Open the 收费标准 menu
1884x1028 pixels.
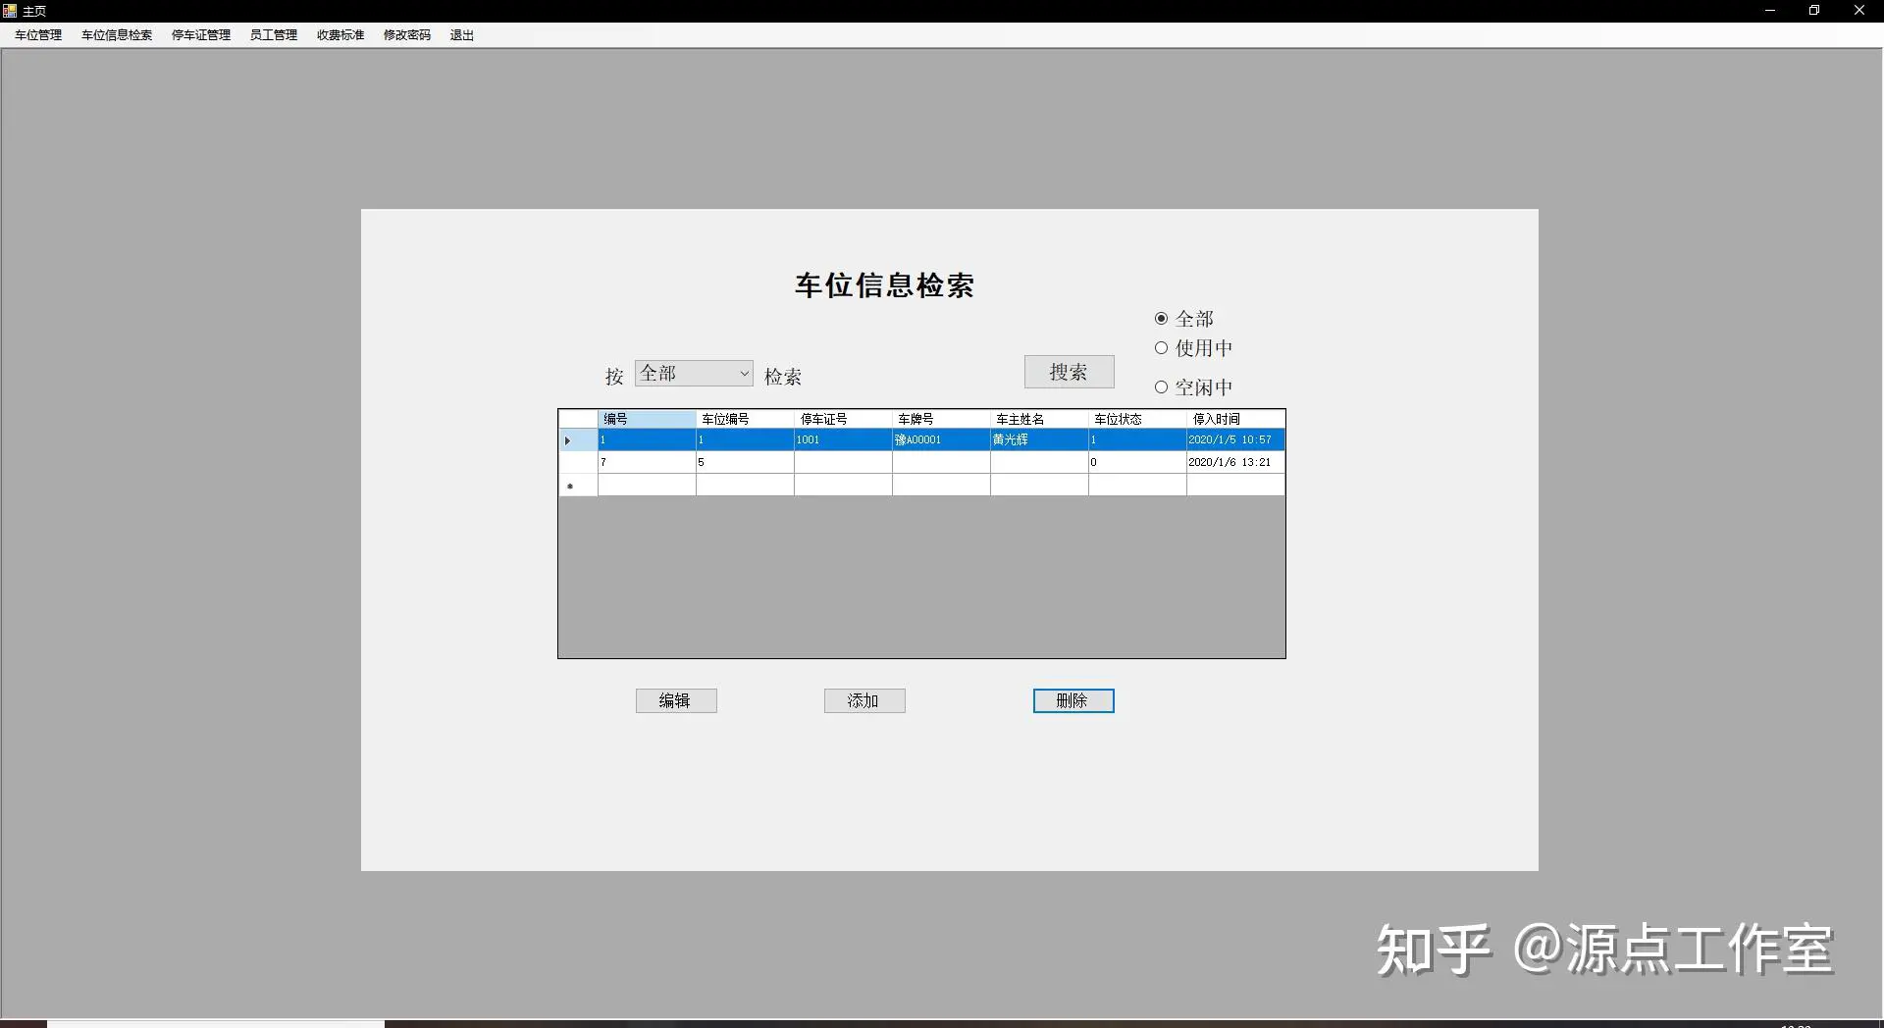tap(340, 35)
